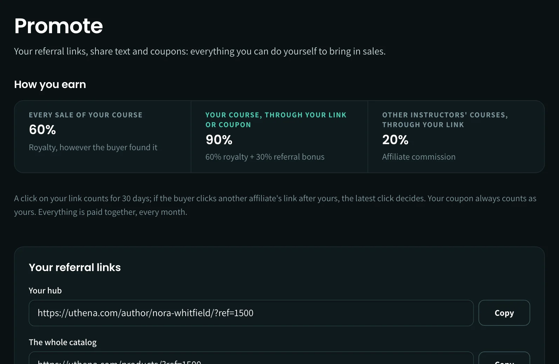Click the 'Your course, through your link or coupon' label
The image size is (559, 364).
point(276,120)
